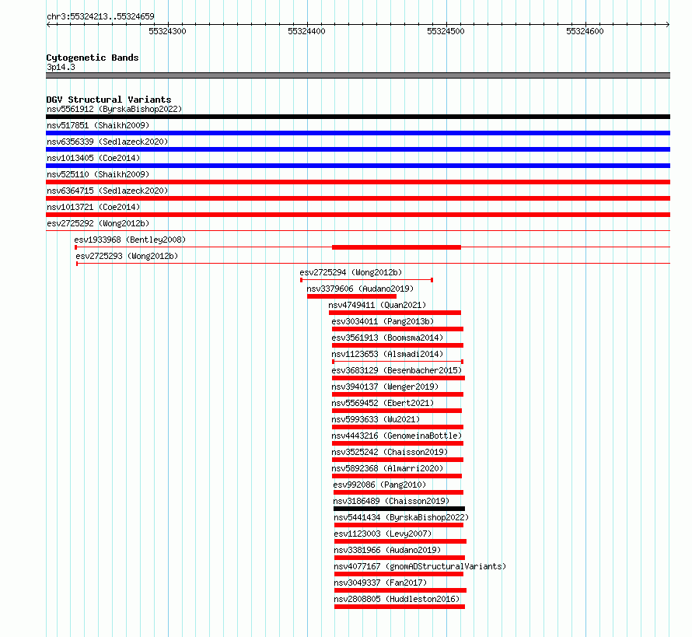Screen dimensions: 692x637
Task: Click the nsv3049337 (Fan2017) label
Action: 380,583
